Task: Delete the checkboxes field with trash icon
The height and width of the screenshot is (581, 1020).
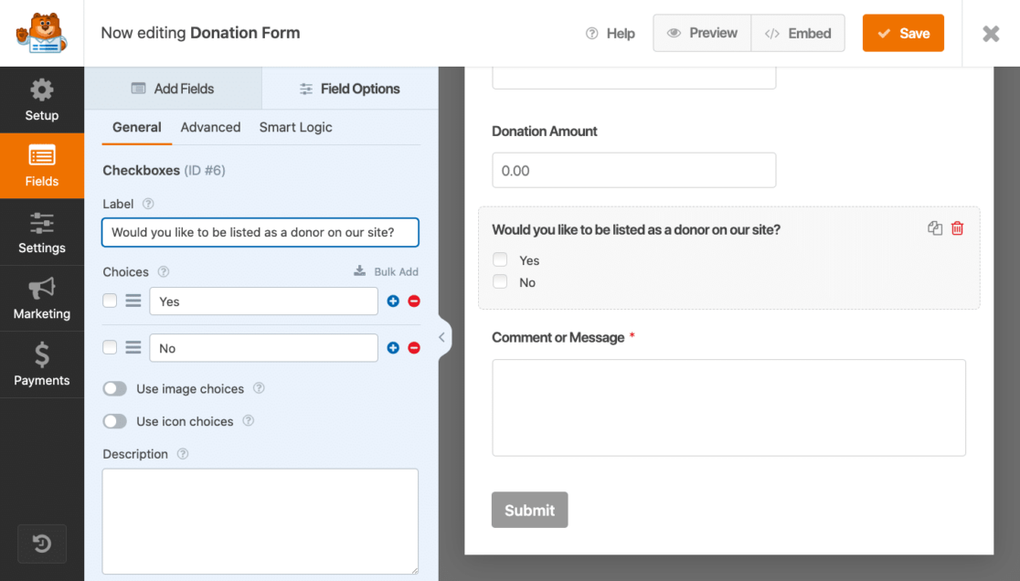Action: pyautogui.click(x=958, y=228)
